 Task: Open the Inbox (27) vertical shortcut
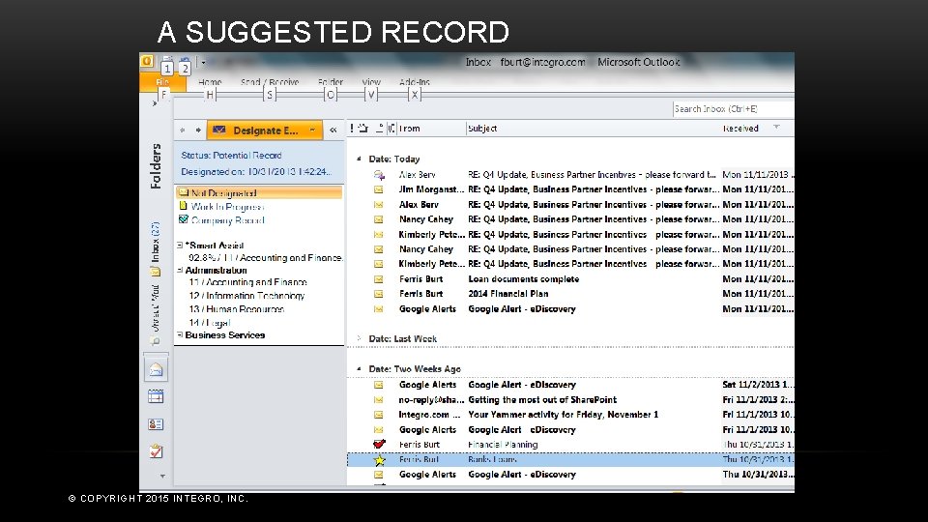pos(155,242)
